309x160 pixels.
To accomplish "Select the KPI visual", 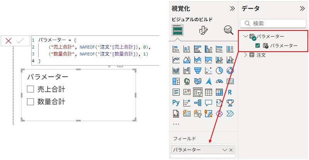I will pos(187,92).
